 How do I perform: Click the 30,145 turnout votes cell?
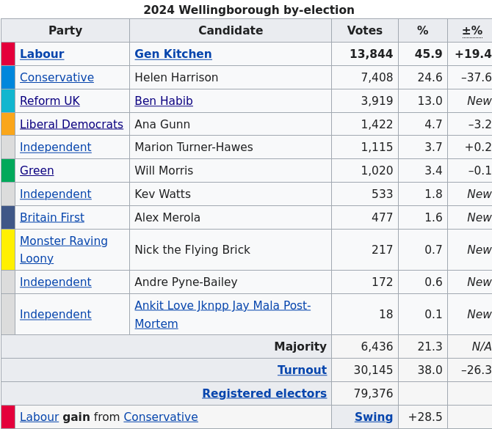365,370
